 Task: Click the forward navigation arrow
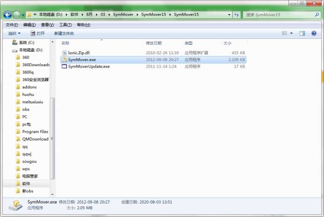17,15
